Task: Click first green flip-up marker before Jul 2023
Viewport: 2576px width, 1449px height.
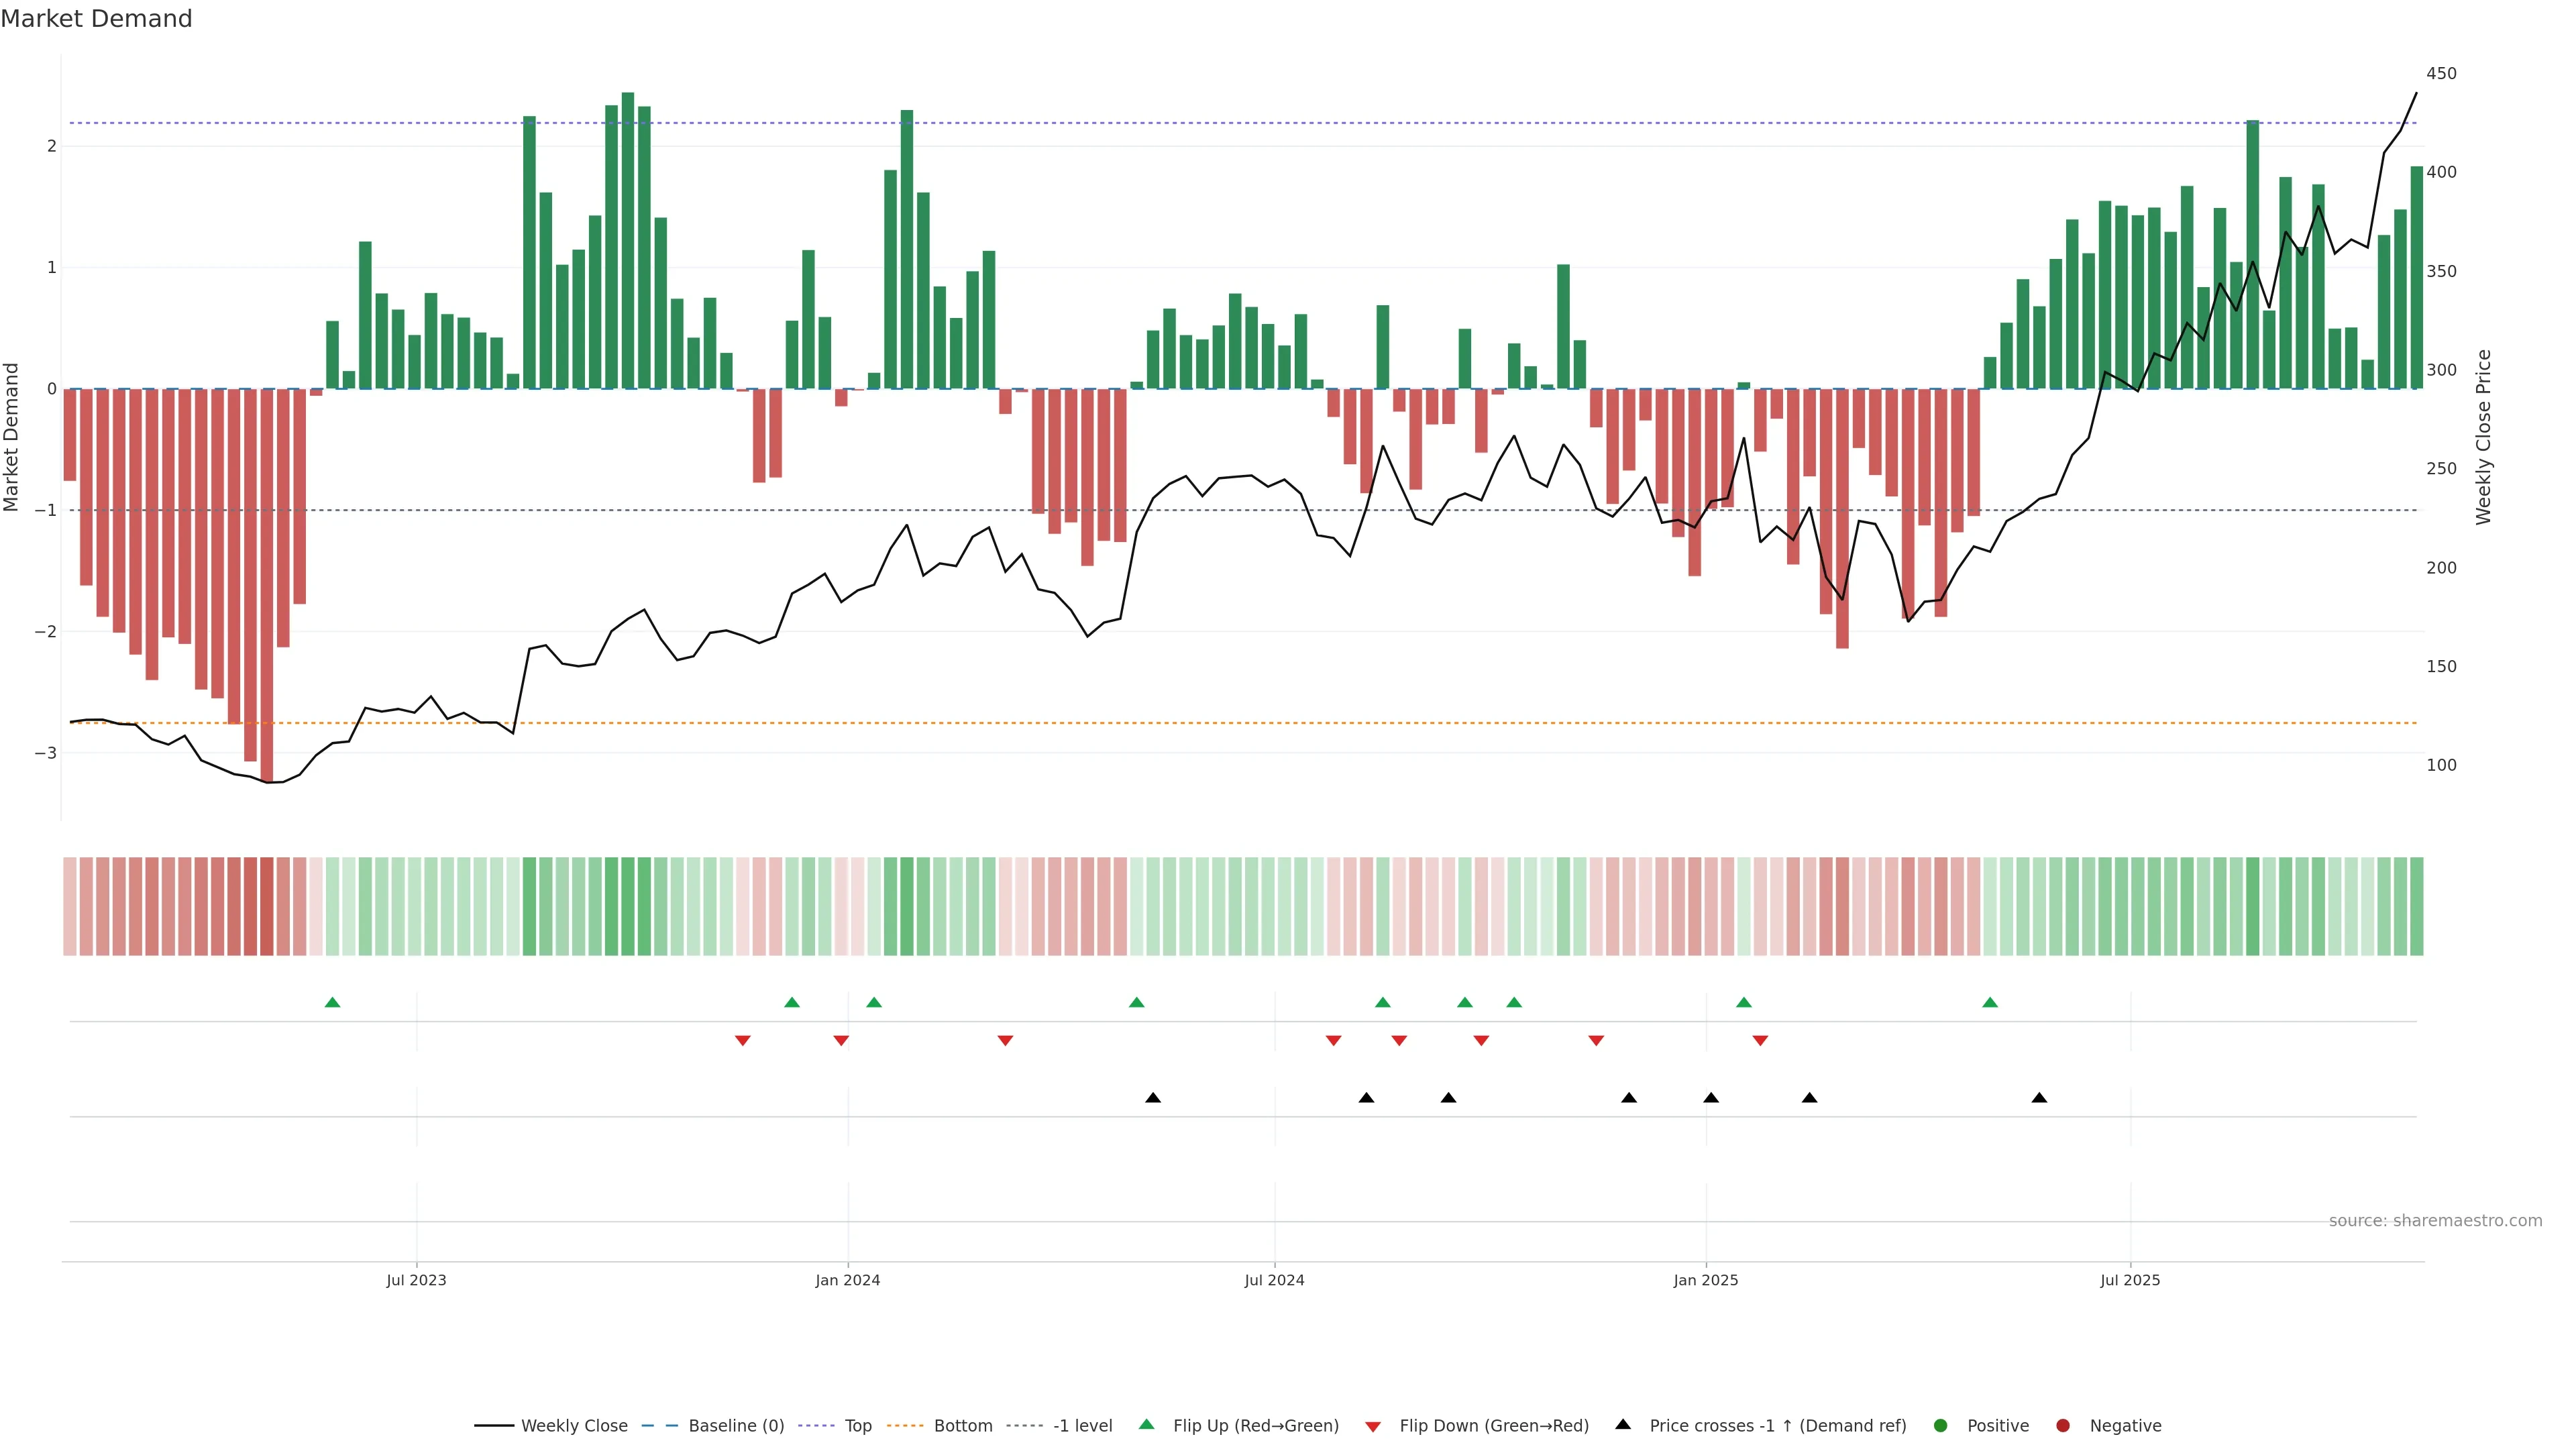Action: (x=333, y=1003)
